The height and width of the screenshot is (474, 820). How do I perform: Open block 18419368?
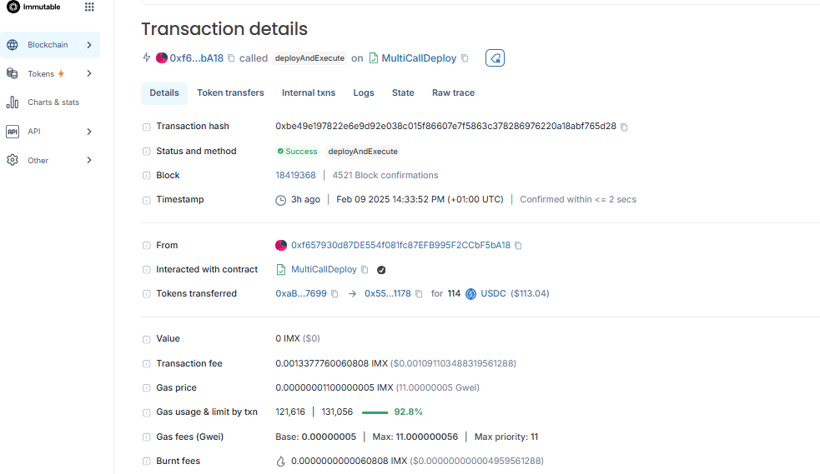click(295, 176)
